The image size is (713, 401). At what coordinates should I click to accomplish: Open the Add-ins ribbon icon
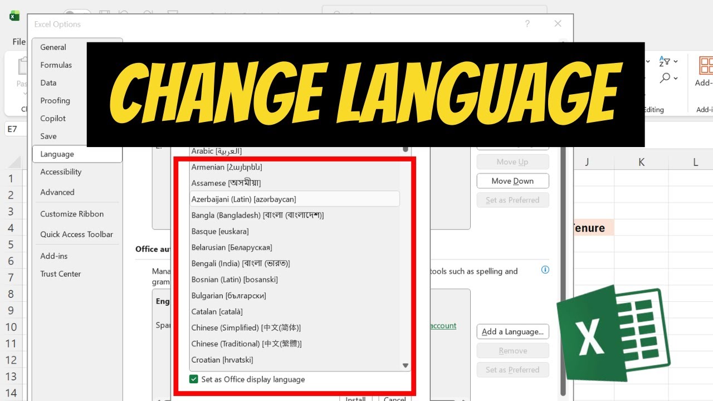click(x=706, y=66)
